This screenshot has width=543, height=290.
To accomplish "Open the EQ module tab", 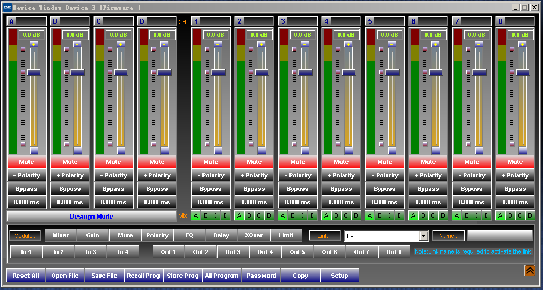I will [190, 235].
